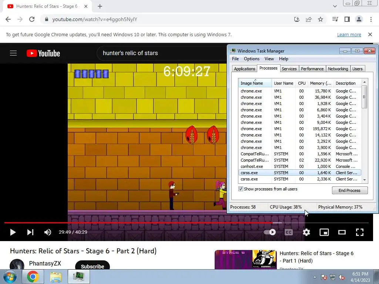This screenshot has height=284, width=379.
Task: Open media controls in Chrome toolbar
Action: 335,19
